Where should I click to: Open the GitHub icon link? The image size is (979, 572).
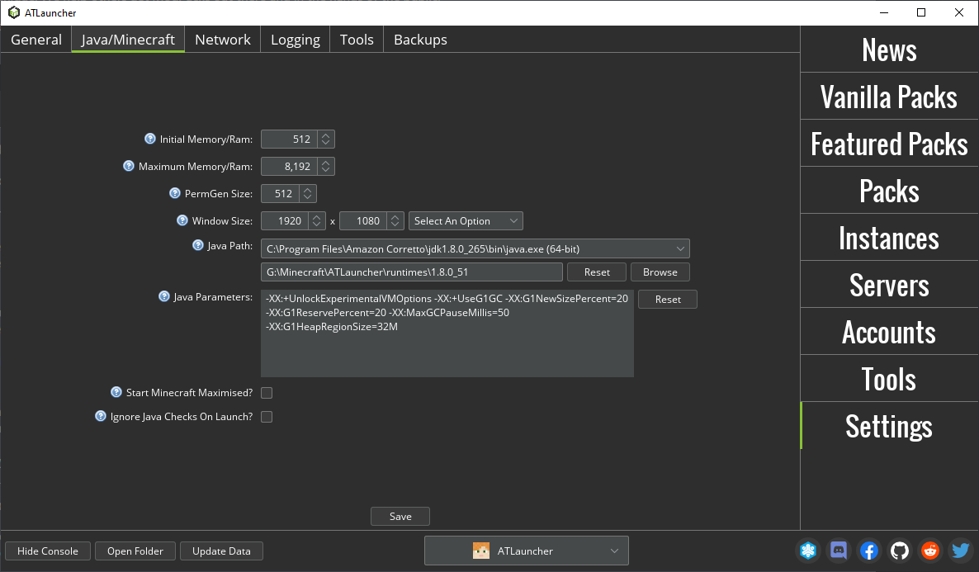[899, 551]
